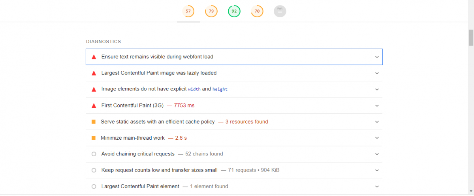The image size is (474, 196).
Task: Click the red triangle beside First Contentful Paint (3G)
Action: click(94, 105)
